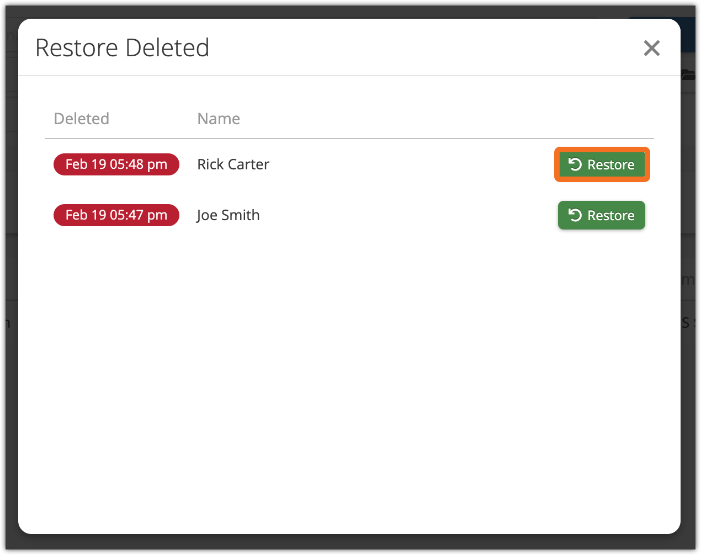Click the dark blue bar behind the dialog's top-right corner
This screenshot has width=701, height=555.
[687, 34]
